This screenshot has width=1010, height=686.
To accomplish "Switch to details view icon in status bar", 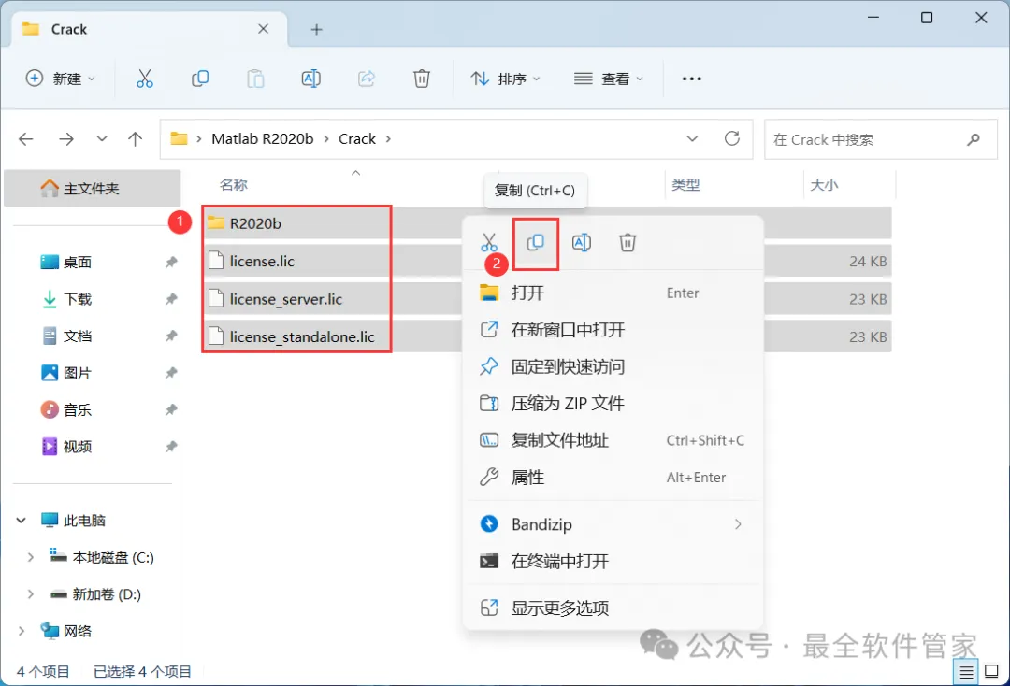I will coord(966,673).
